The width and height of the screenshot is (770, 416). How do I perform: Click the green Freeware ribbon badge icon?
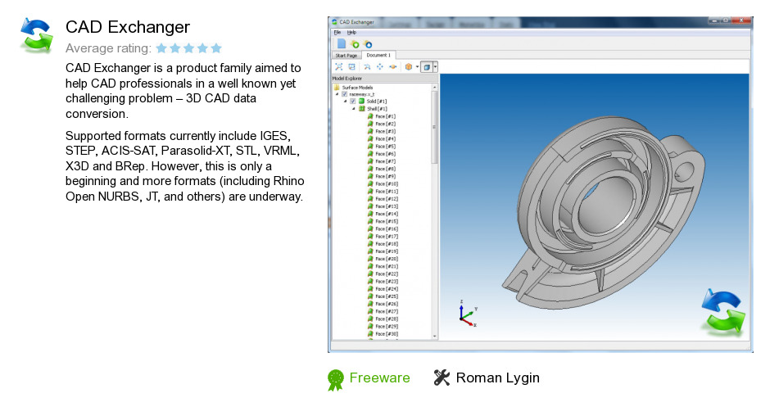click(335, 380)
